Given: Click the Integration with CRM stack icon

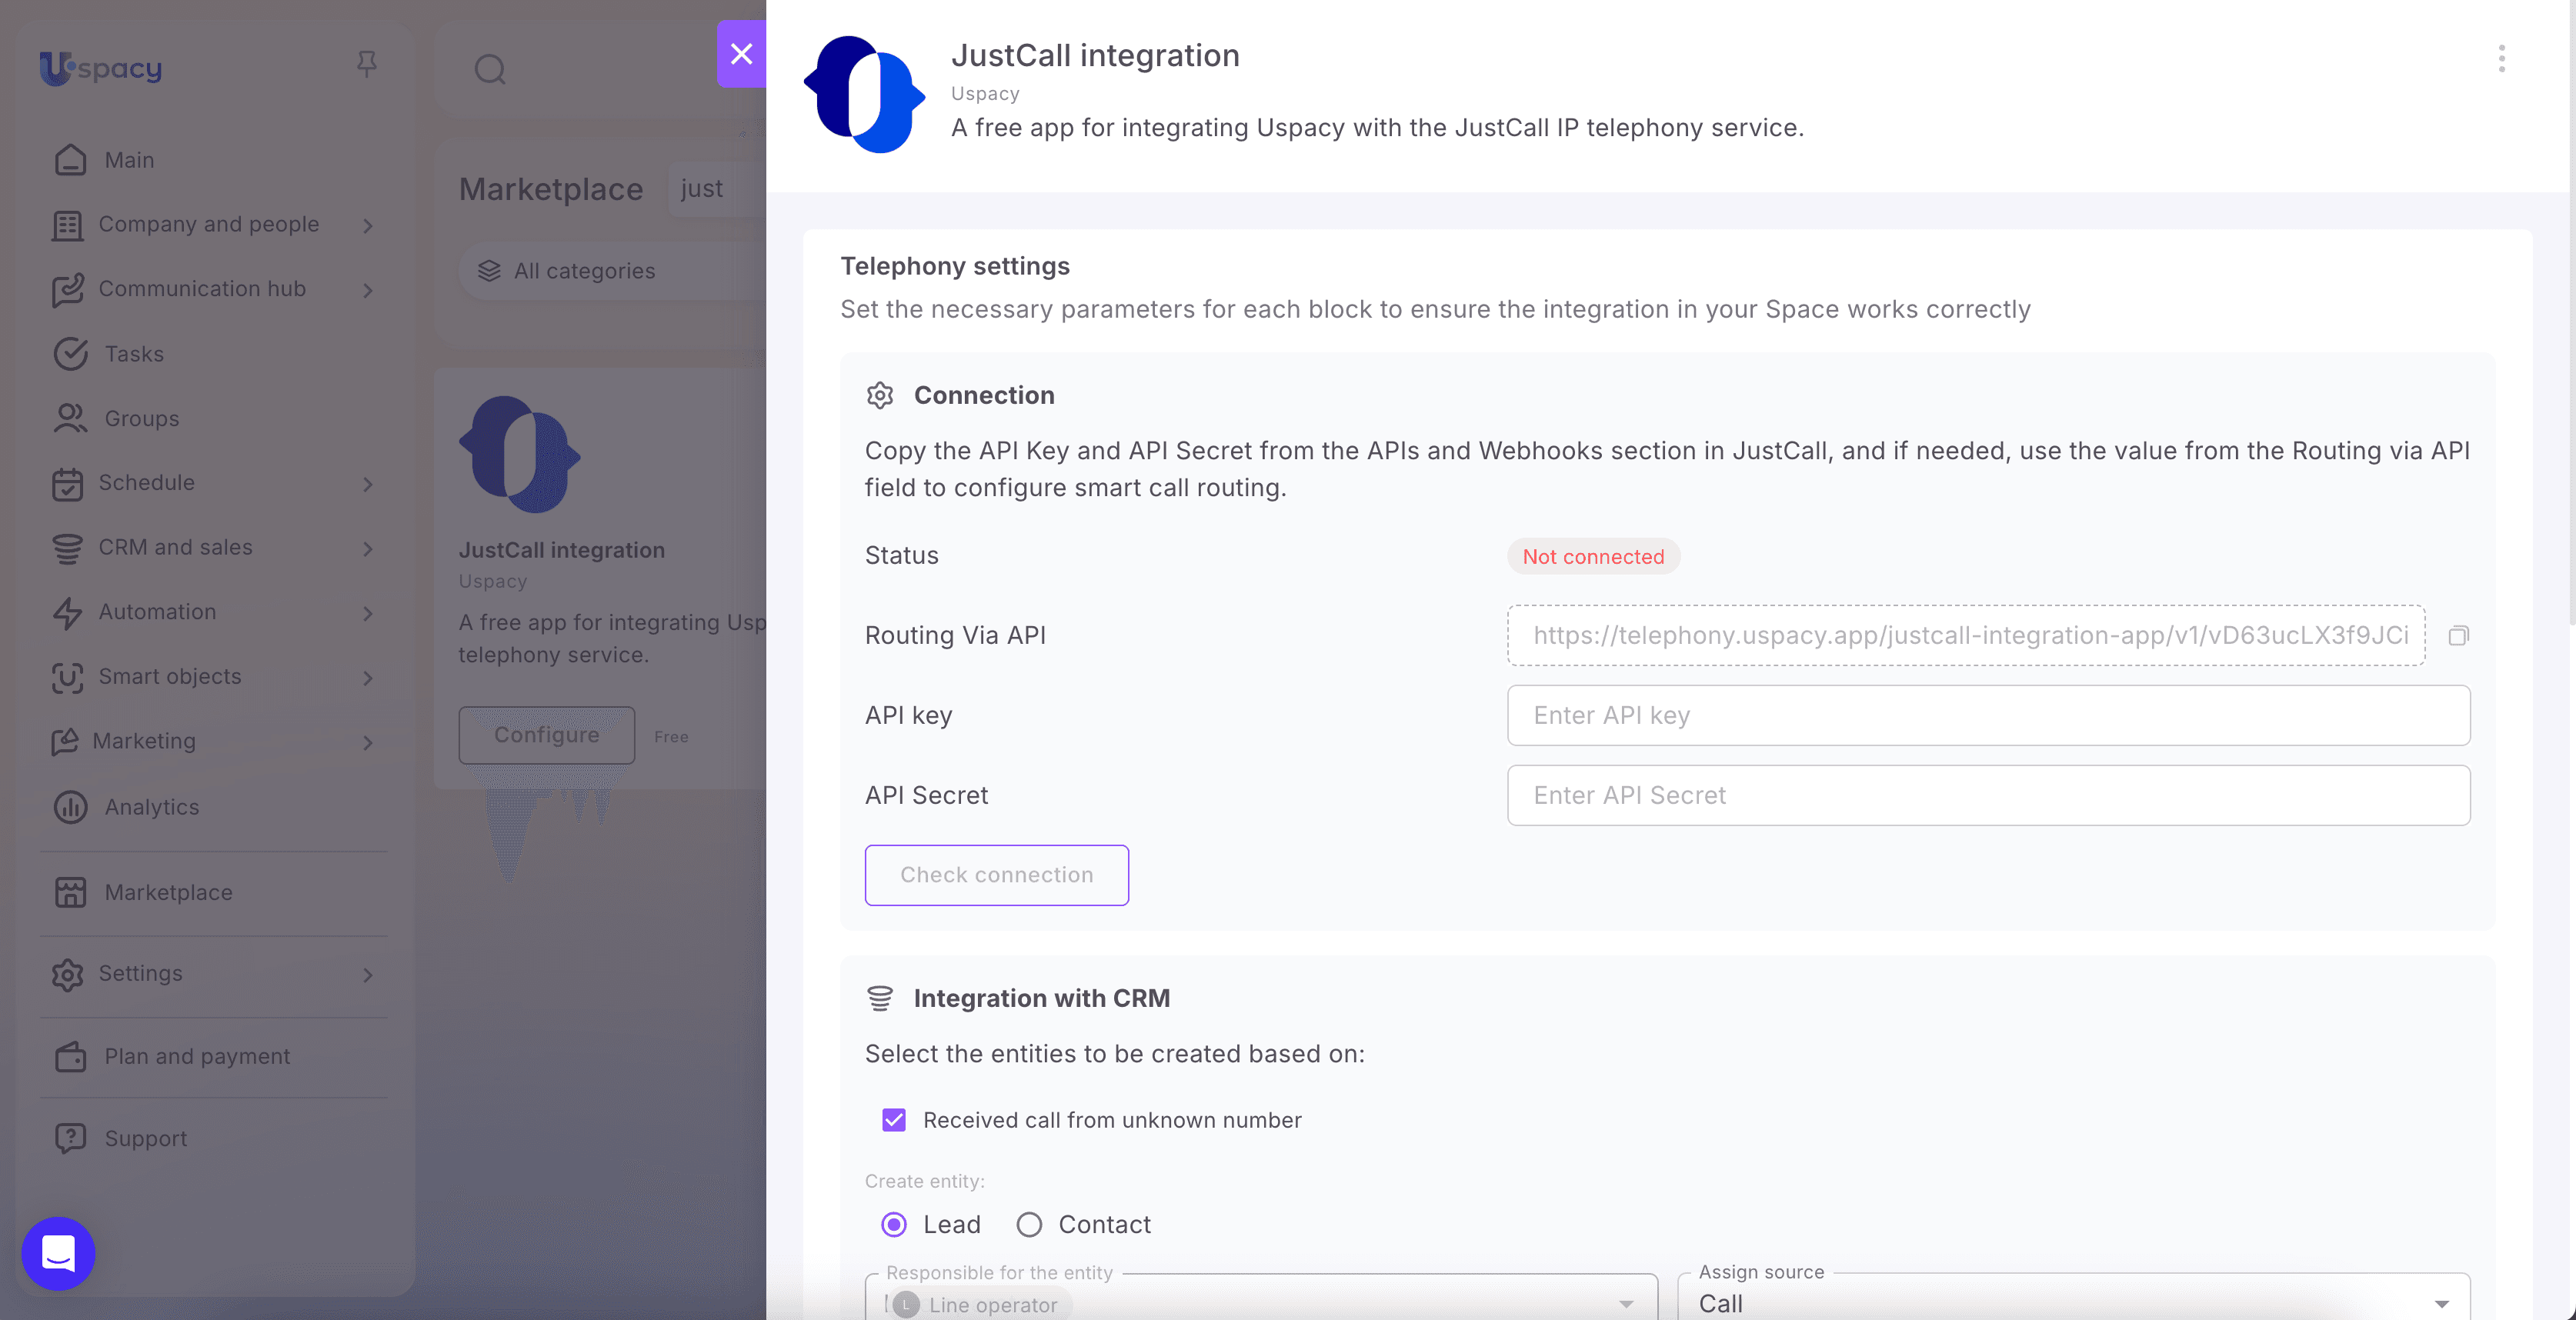Looking at the screenshot, I should [x=880, y=999].
